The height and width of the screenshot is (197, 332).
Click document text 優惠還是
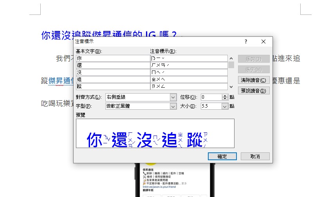pos(286,81)
